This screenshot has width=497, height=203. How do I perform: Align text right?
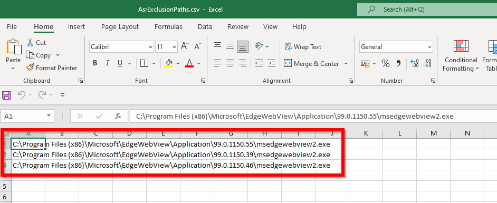tap(243, 63)
